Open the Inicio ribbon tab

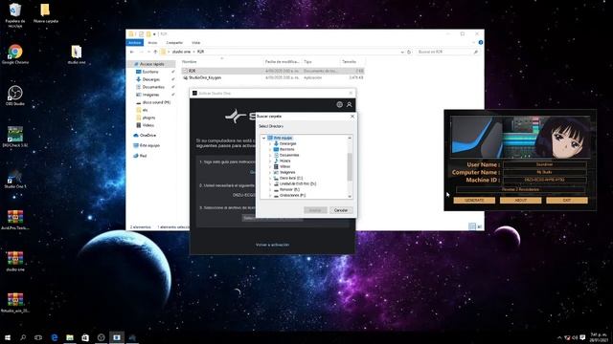pyautogui.click(x=152, y=42)
